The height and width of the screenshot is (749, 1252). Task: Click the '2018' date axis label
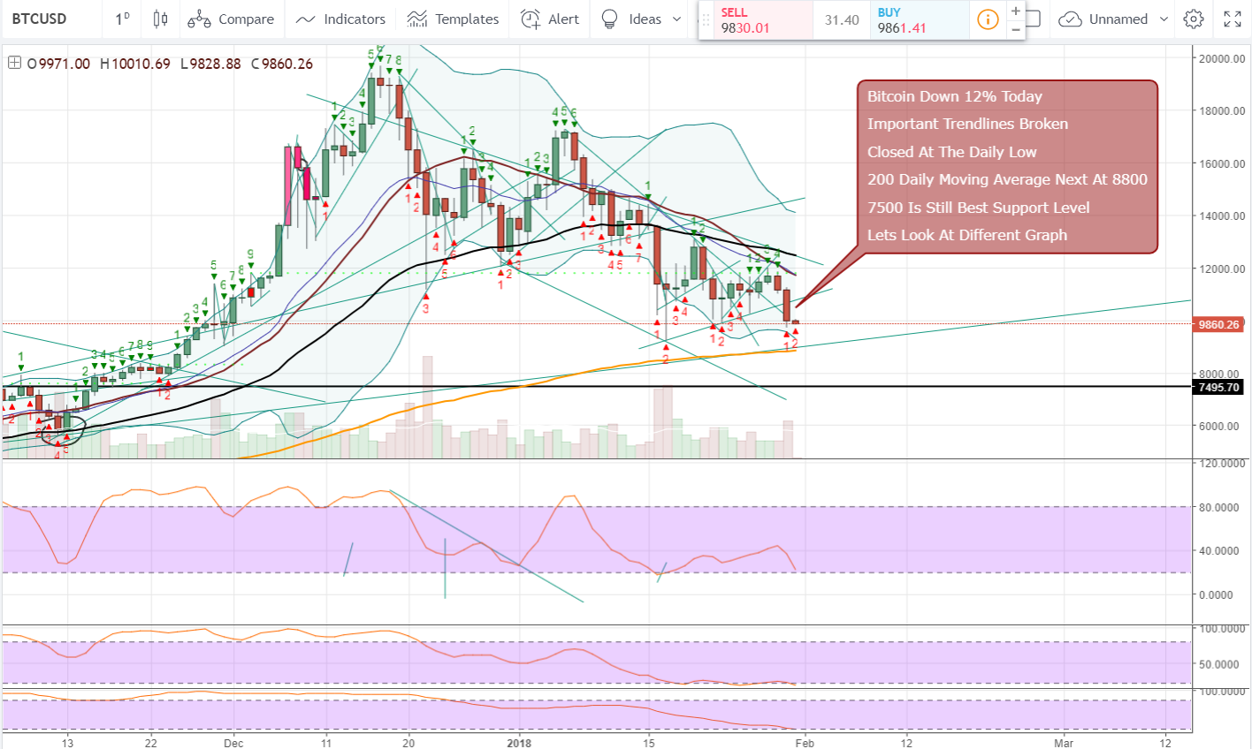point(521,743)
